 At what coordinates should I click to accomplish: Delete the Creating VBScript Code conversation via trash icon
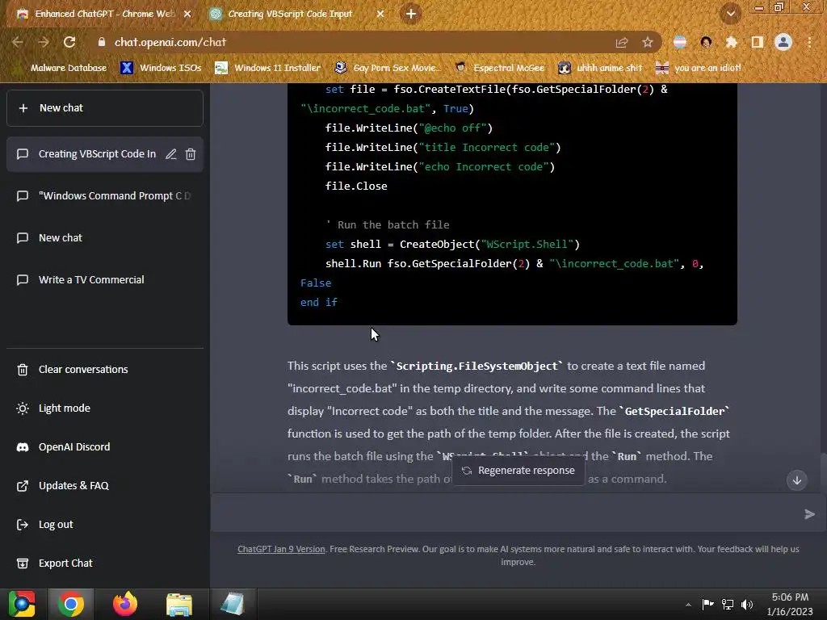[x=191, y=154]
